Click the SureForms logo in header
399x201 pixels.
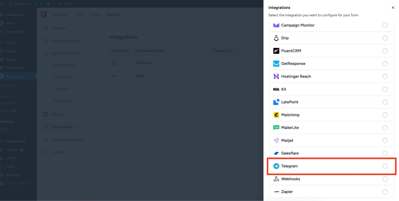coord(44,14)
